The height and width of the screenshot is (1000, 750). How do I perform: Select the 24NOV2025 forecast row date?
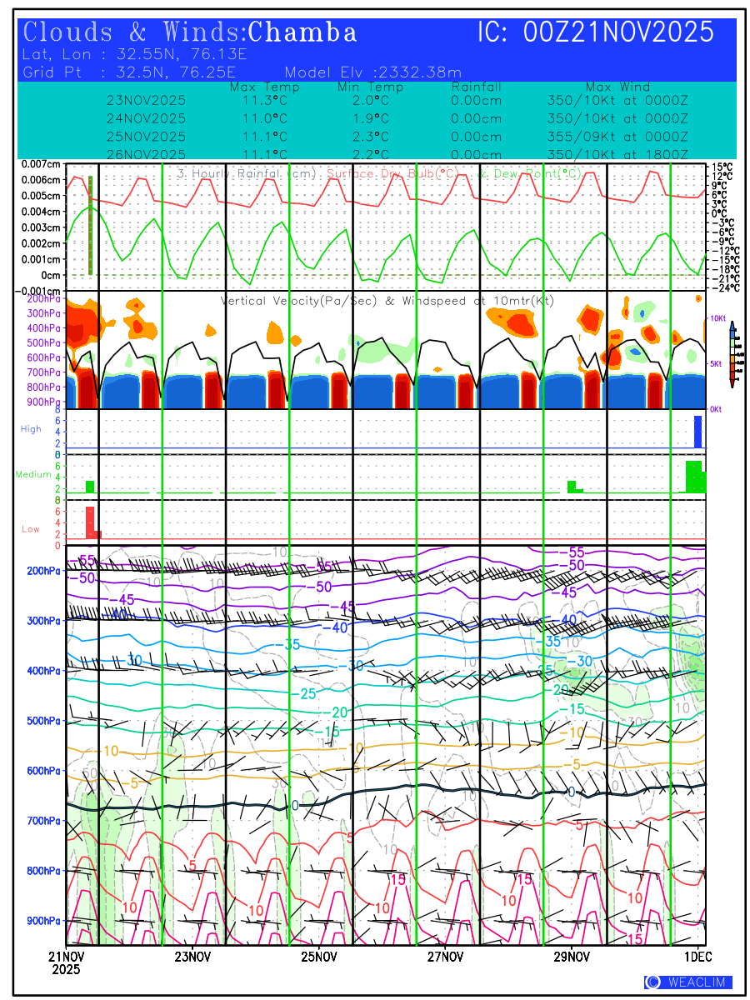click(146, 118)
